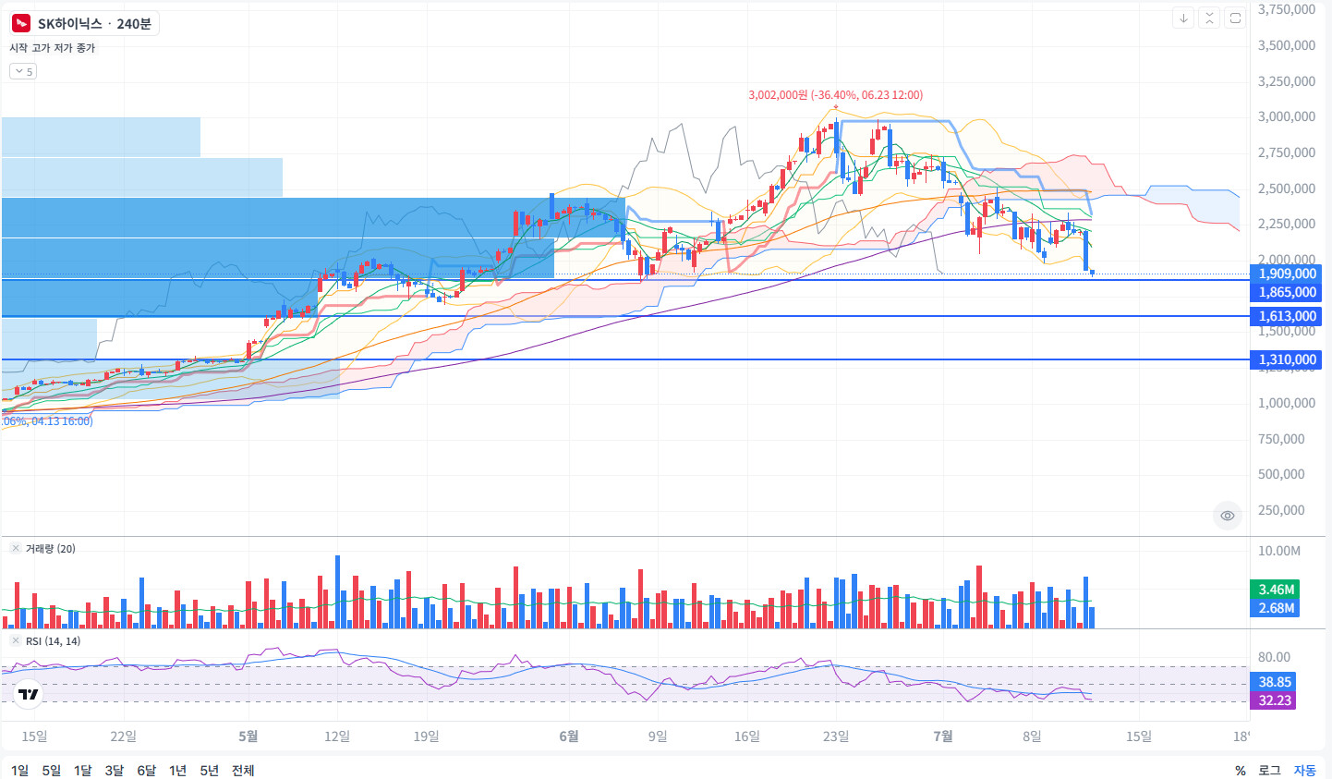
Task: Toggle percent scale with % button
Action: (x=1241, y=770)
